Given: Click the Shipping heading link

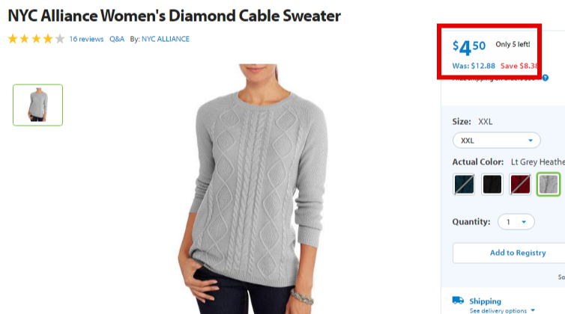Looking at the screenshot, I should pos(485,301).
